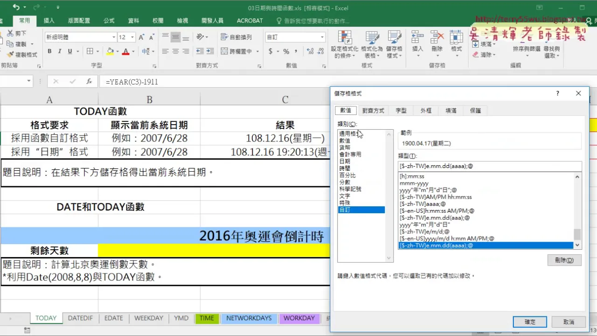Click Wrap Text (自動換列)
Image resolution: width=597 pixels, height=336 pixels.
click(236, 37)
